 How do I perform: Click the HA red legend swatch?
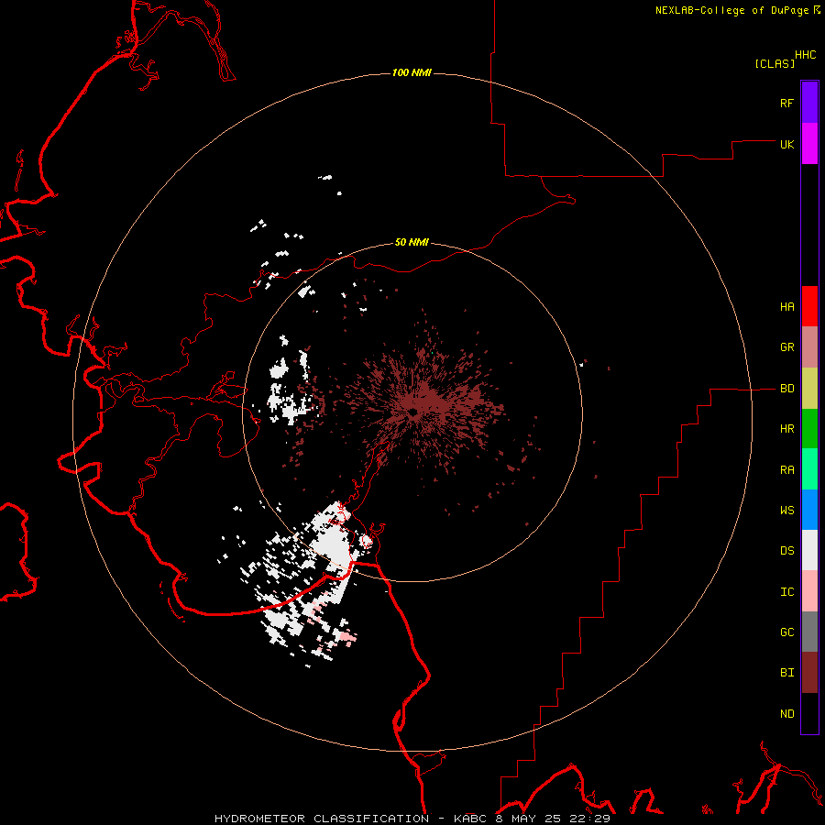click(x=809, y=306)
